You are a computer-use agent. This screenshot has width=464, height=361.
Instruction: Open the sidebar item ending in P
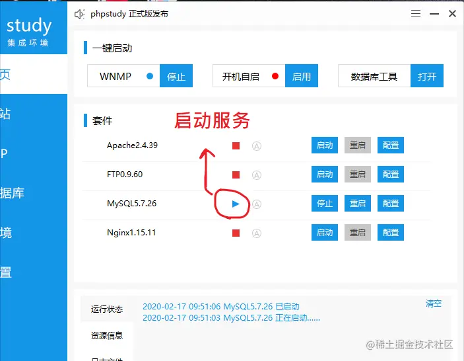click(34, 153)
